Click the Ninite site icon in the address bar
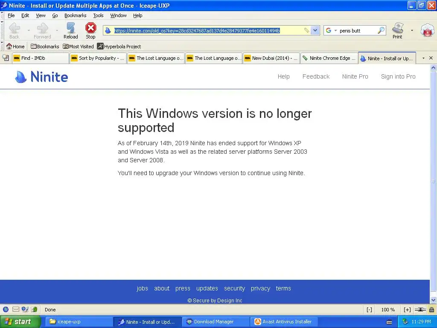The width and height of the screenshot is (437, 328). point(108,30)
